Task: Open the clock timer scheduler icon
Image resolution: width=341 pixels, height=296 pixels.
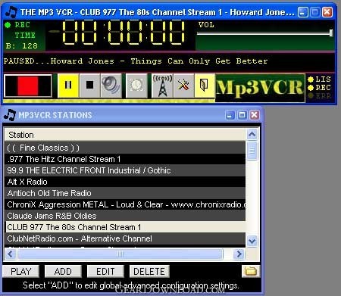Action: pos(136,86)
